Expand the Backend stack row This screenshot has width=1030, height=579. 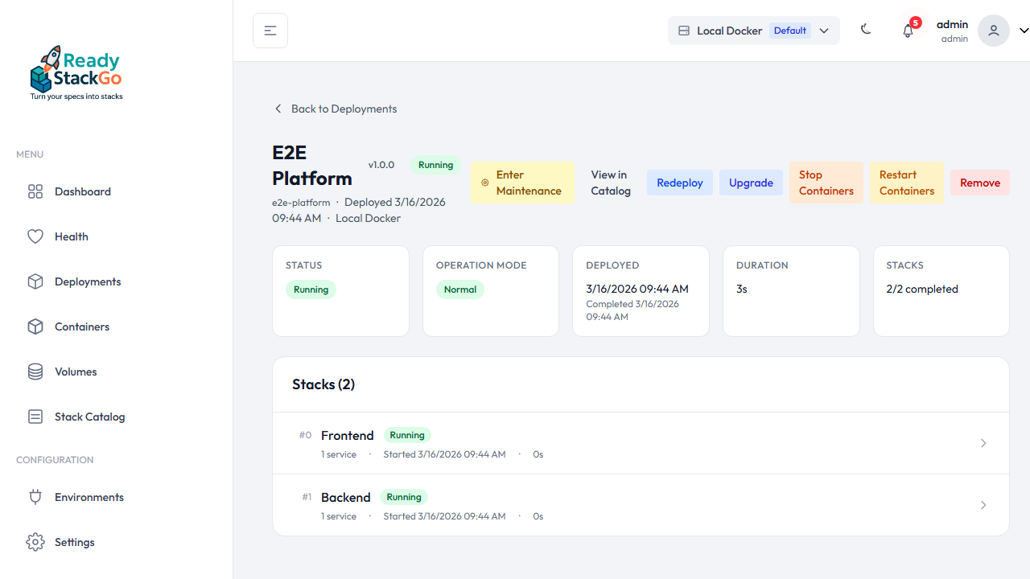click(983, 505)
